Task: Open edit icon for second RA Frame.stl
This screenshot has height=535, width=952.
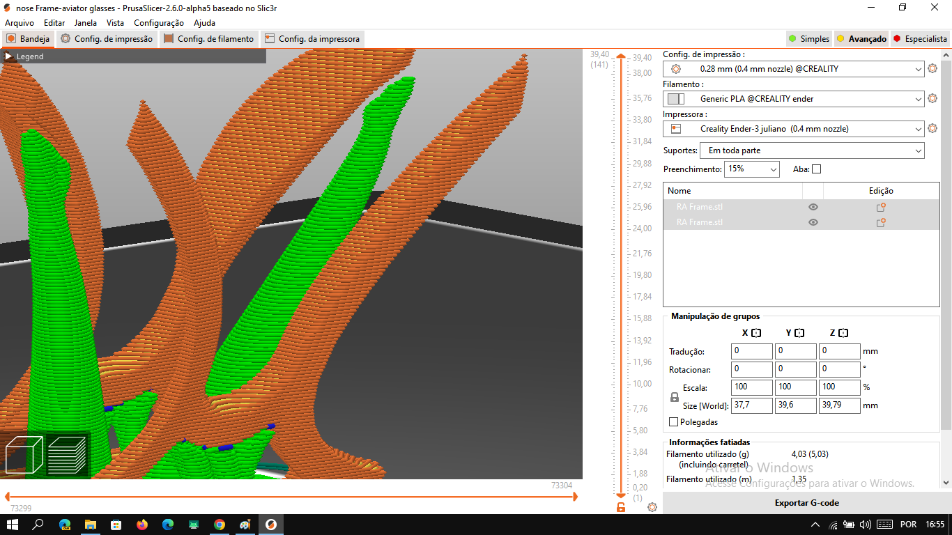Action: pos(881,222)
